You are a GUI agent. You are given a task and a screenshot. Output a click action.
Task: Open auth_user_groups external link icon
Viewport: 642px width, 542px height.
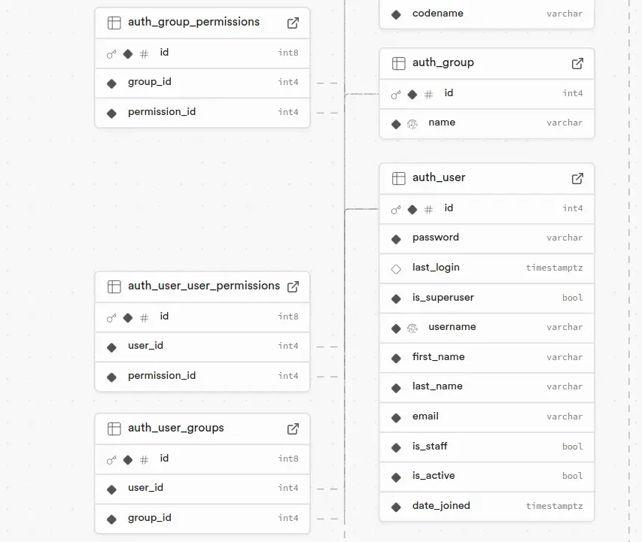[293, 428]
